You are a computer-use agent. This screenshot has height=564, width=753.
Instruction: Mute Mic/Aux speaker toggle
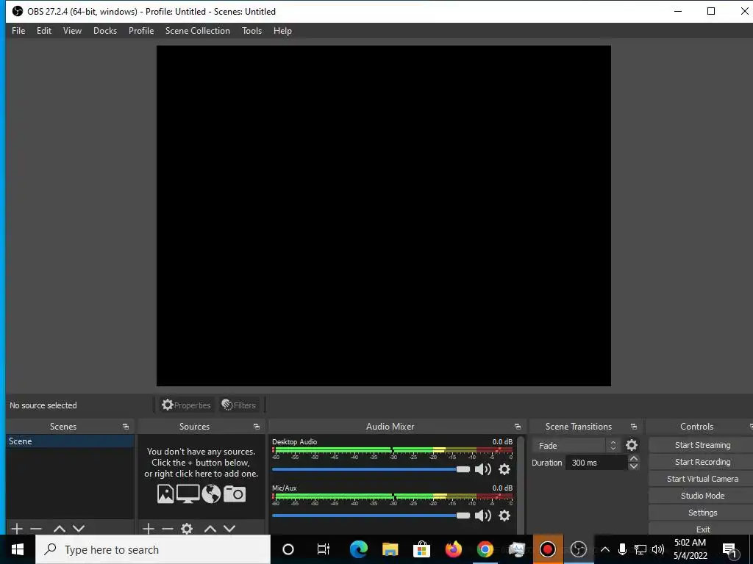(482, 515)
